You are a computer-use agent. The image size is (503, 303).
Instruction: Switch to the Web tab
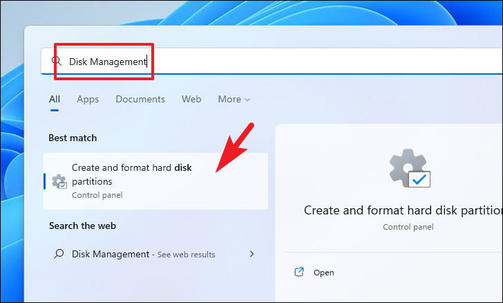(191, 99)
